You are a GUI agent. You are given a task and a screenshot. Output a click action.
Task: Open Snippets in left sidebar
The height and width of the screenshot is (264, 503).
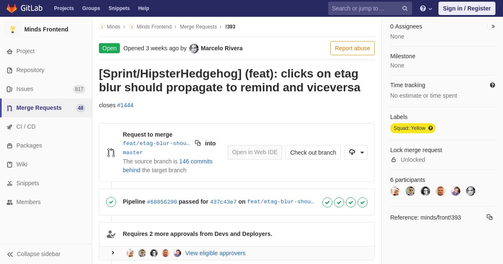click(x=46, y=183)
